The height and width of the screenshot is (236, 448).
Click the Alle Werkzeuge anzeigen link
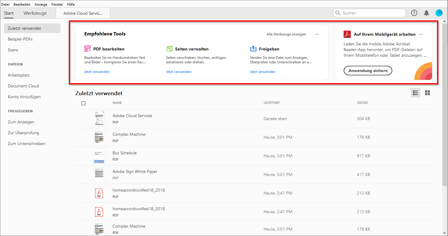point(286,34)
